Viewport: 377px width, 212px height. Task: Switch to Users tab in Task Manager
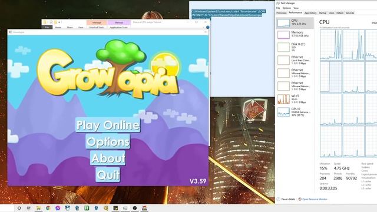coord(331,13)
